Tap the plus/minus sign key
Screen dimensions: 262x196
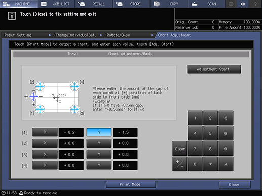click(x=180, y=164)
